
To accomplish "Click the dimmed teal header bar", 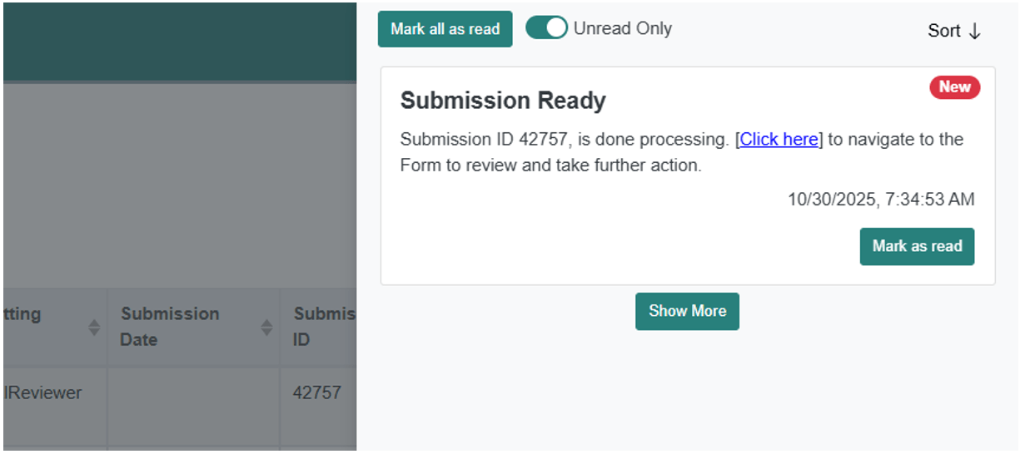I will 179,42.
